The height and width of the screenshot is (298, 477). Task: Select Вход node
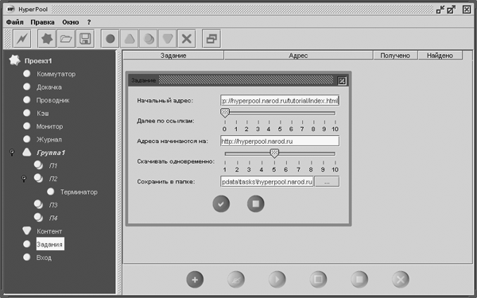[x=44, y=257]
